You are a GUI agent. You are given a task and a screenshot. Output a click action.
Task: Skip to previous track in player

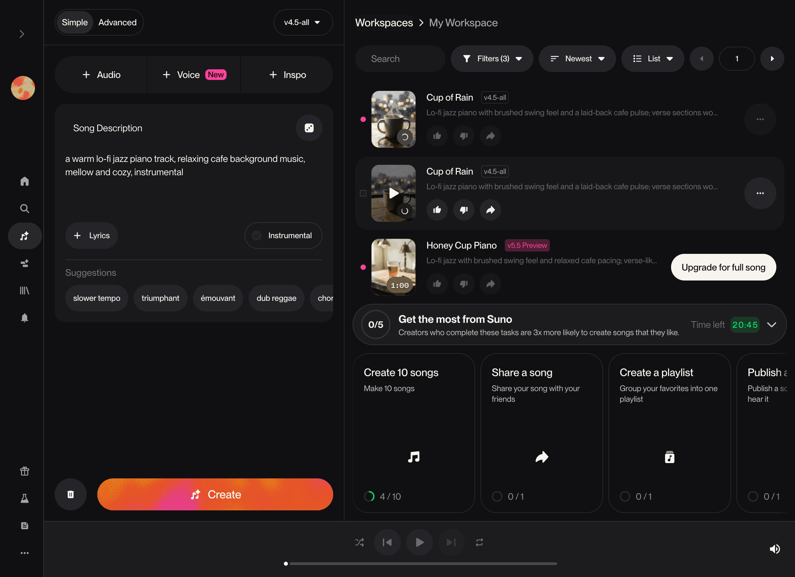(387, 543)
